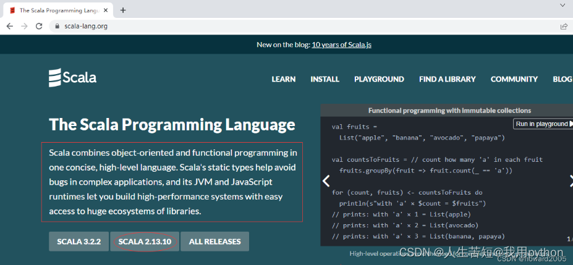Reload the page with the refresh icon
This screenshot has width=573, height=265.
[39, 26]
